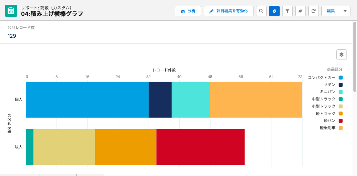Screen dimensions: 357x176
Task: Select the 軽バン red legend swatch
Action: click(x=341, y=120)
